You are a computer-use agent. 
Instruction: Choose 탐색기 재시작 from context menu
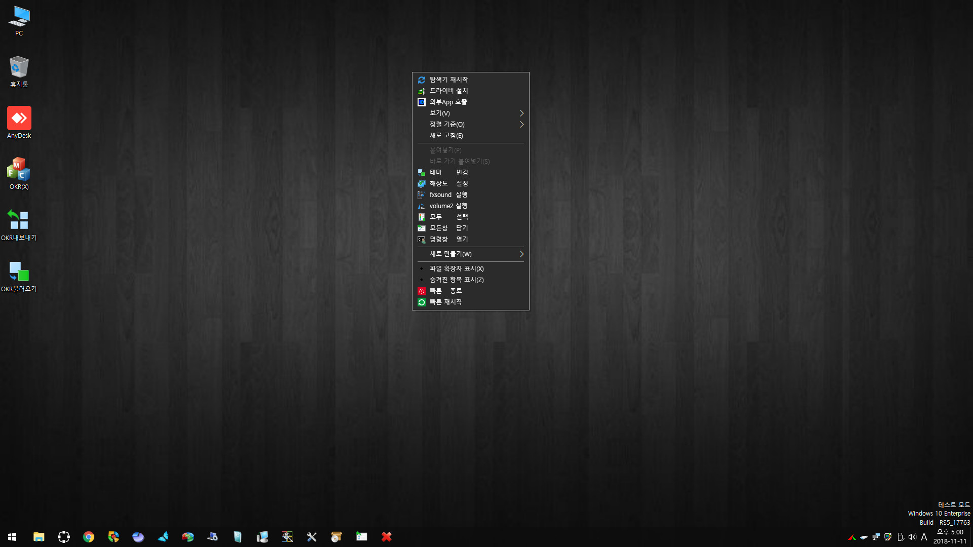coord(471,80)
